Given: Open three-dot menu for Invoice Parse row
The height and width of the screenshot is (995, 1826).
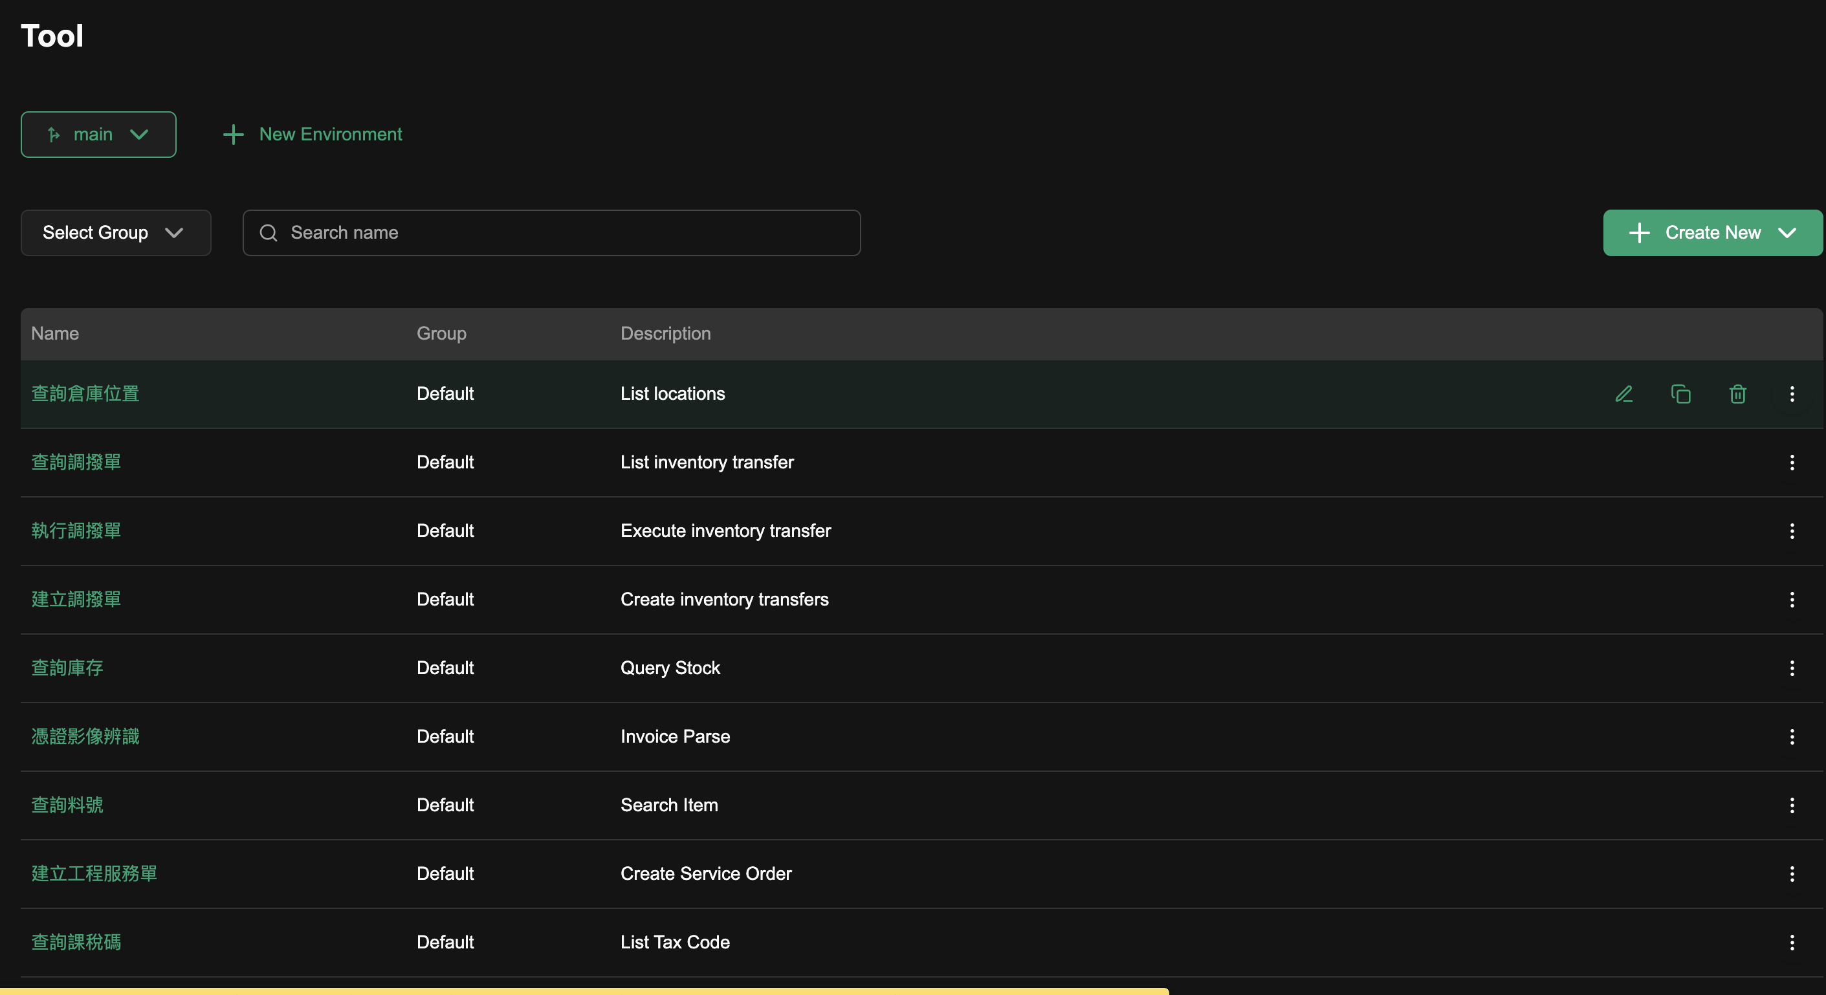Looking at the screenshot, I should point(1792,737).
